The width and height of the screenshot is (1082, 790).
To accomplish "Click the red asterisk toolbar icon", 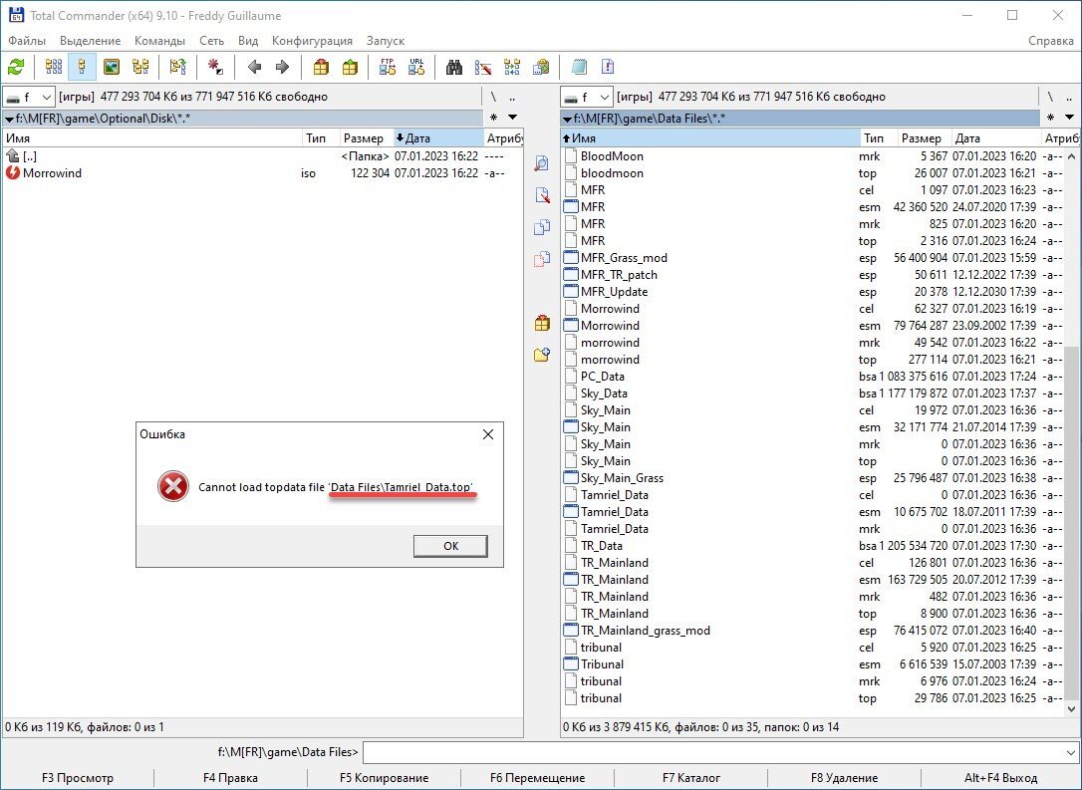I will tap(215, 67).
